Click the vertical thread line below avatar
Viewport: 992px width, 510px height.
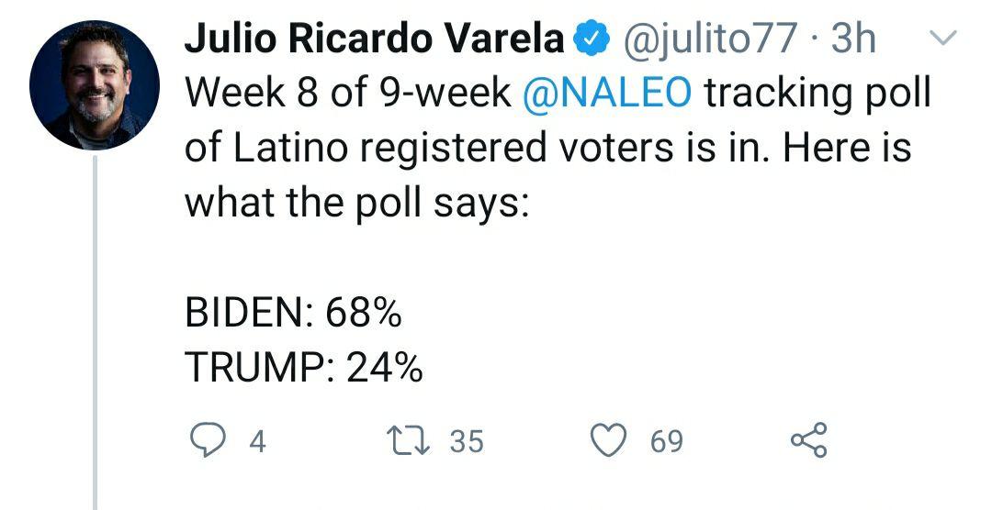(95, 330)
